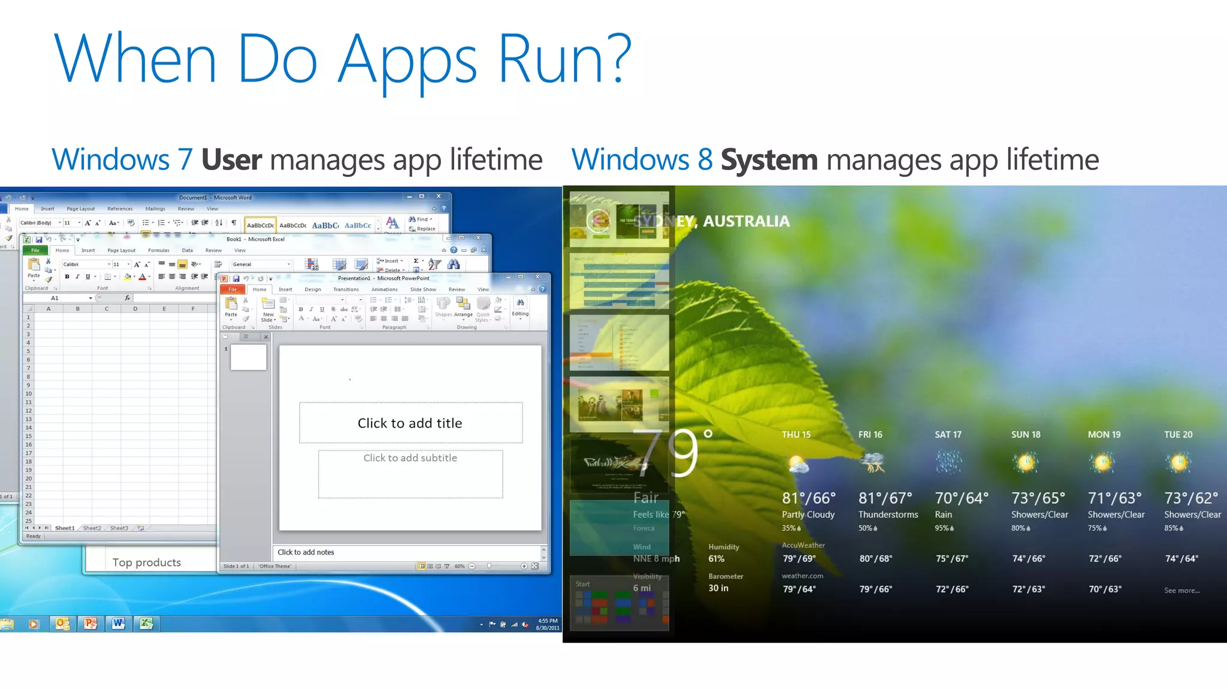Switch to the Transitions tab in PowerPoint
1227x690 pixels.
tap(346, 289)
